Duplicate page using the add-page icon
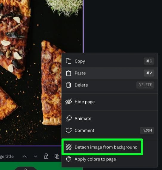This screenshot has height=170, width=162. pos(57,156)
